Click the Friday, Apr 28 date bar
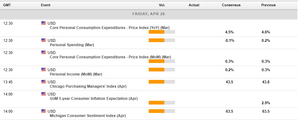The image size is (298, 122). pyautogui.click(x=149, y=14)
